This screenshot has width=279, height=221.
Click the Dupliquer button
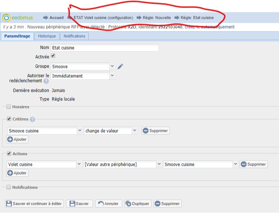point(138,204)
